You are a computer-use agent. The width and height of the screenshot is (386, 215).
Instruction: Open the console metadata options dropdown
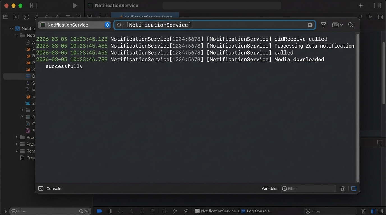point(337,25)
